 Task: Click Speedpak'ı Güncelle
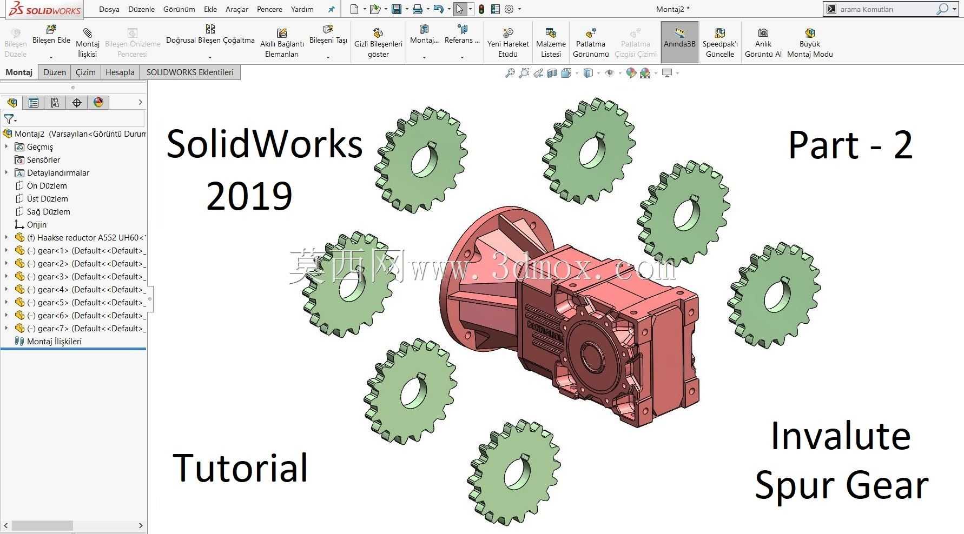[720, 42]
